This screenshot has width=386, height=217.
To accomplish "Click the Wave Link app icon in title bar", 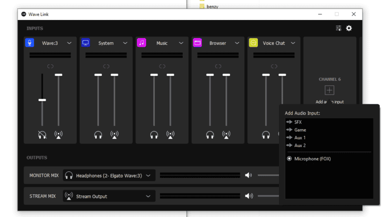I will pos(24,14).
